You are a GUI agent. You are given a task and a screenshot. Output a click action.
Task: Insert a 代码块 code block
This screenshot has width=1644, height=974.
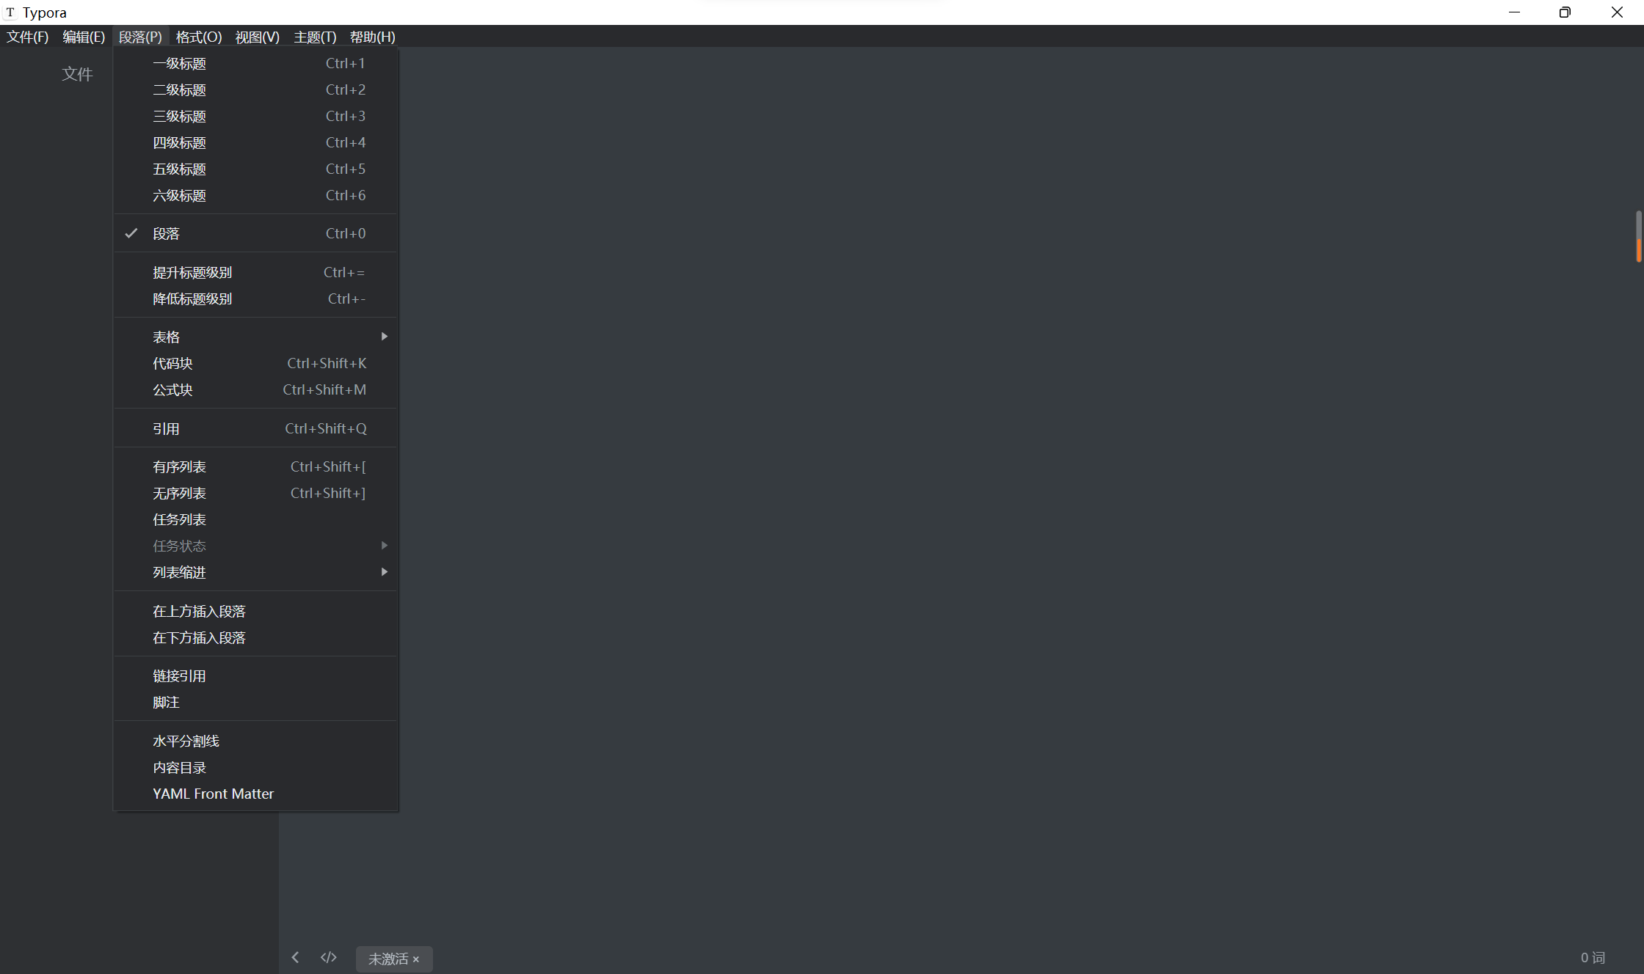[x=255, y=363]
